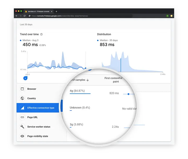Image resolution: width=188 pixels, height=159 pixels.
Task: Click the Browser icon in attribute list
Action: click(22, 89)
